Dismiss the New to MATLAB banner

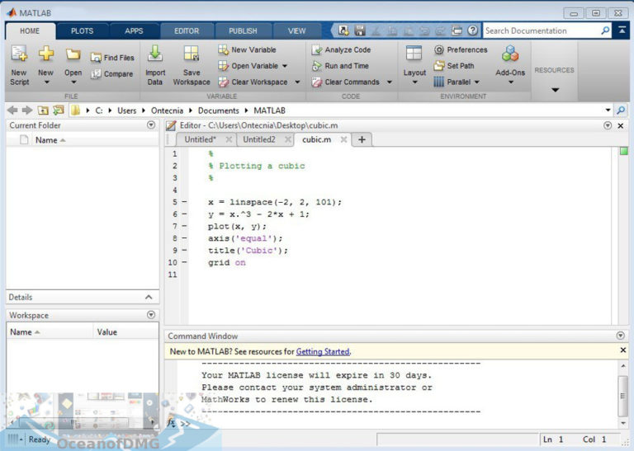point(623,350)
